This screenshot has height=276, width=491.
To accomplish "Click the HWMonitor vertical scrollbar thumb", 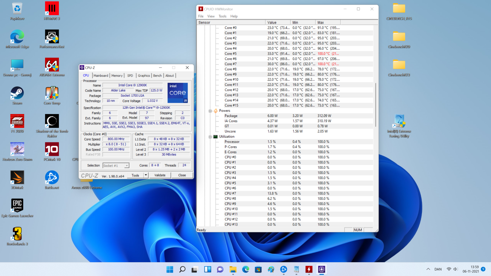I will pos(376,105).
